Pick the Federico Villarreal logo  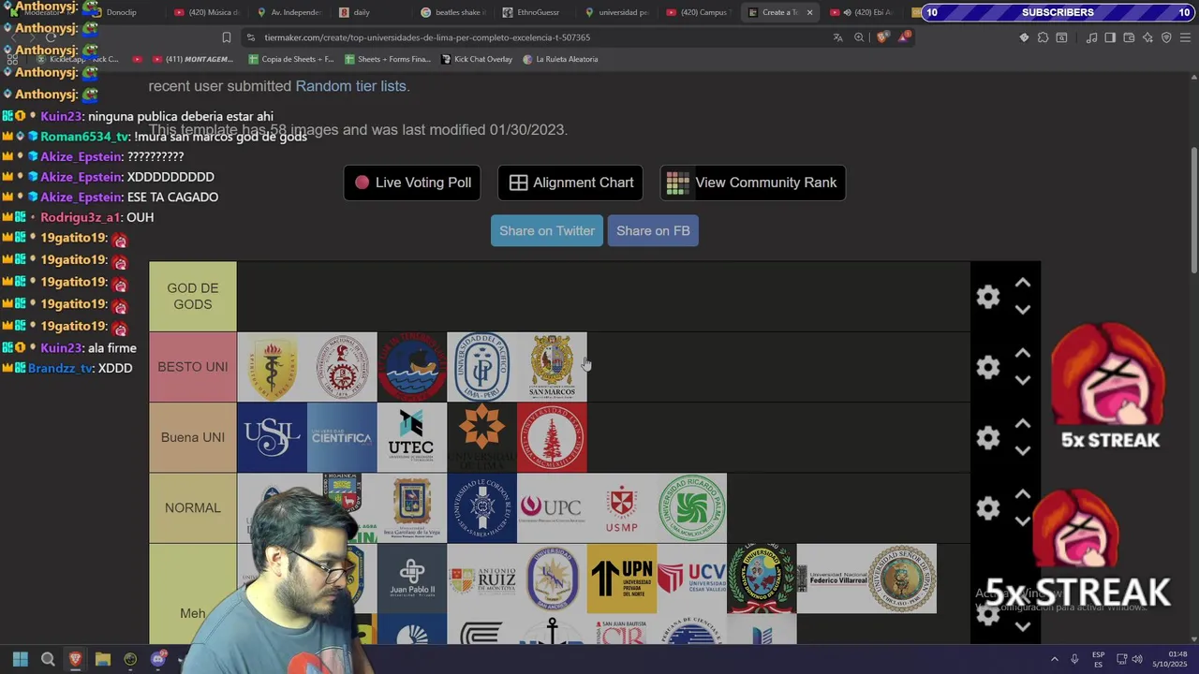[832, 579]
